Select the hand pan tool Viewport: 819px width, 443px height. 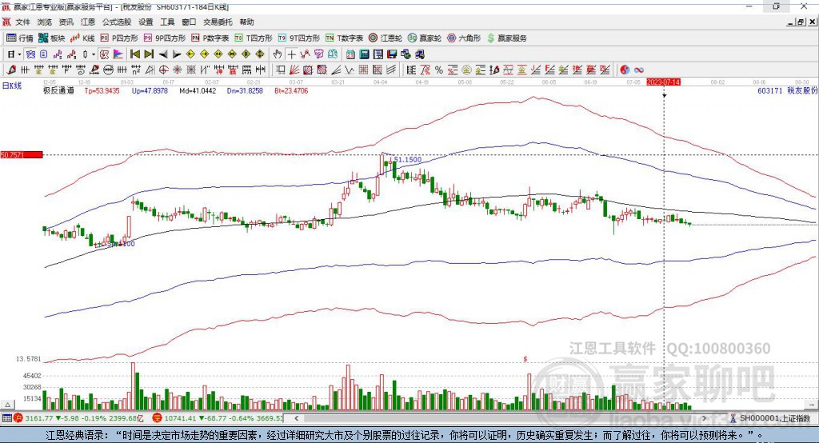pos(277,54)
